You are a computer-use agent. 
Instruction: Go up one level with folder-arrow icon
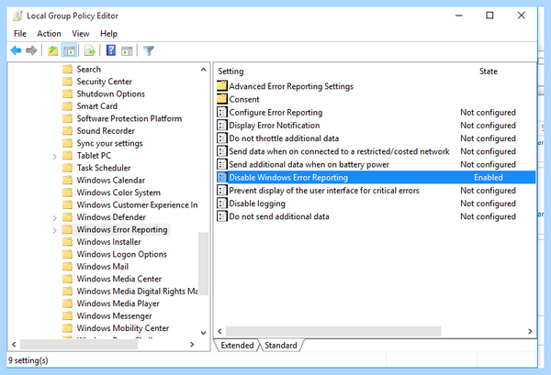coord(52,50)
